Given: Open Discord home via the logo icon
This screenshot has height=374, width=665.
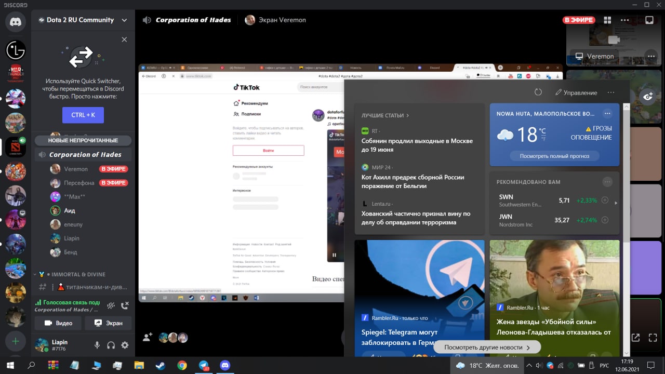Looking at the screenshot, I should 16,22.
